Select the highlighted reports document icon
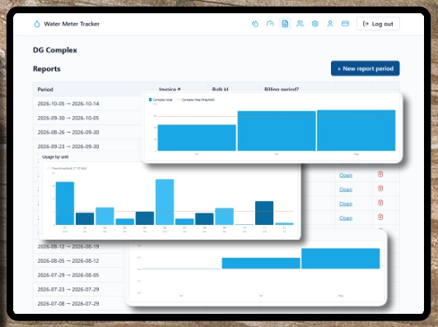The image size is (438, 327). coord(285,24)
